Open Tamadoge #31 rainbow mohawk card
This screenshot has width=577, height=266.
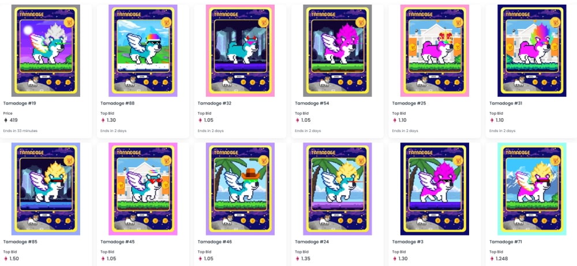(532, 51)
